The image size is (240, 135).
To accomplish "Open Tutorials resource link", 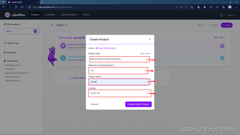I will tap(10, 69).
